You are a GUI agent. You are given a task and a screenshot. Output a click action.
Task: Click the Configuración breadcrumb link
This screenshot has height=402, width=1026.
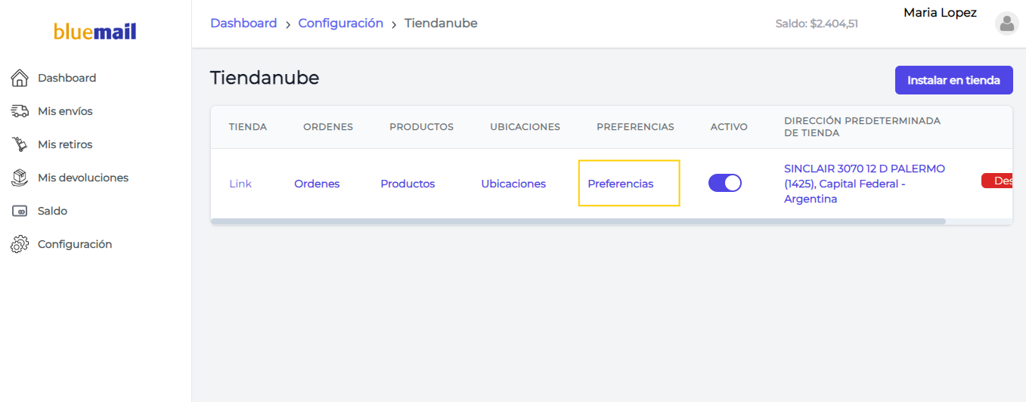click(341, 23)
